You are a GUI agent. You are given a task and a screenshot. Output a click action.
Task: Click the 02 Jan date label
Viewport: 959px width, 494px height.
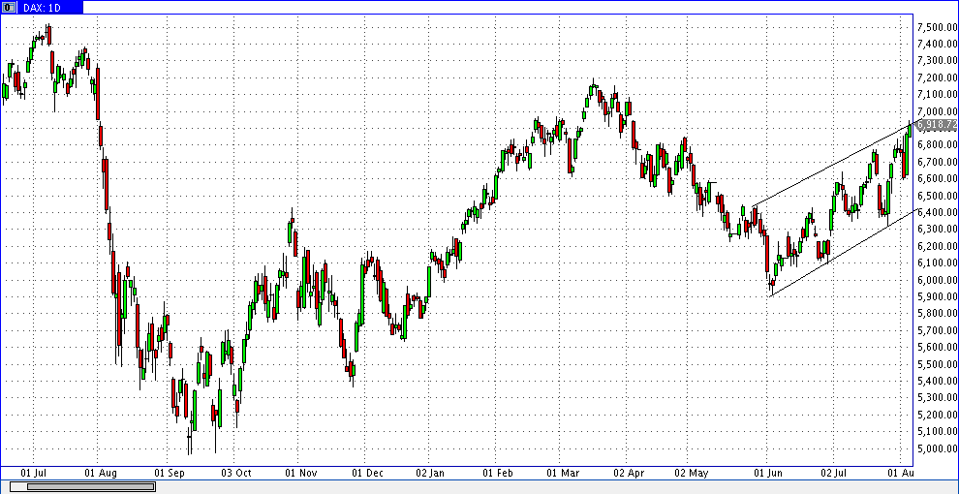[x=430, y=473]
